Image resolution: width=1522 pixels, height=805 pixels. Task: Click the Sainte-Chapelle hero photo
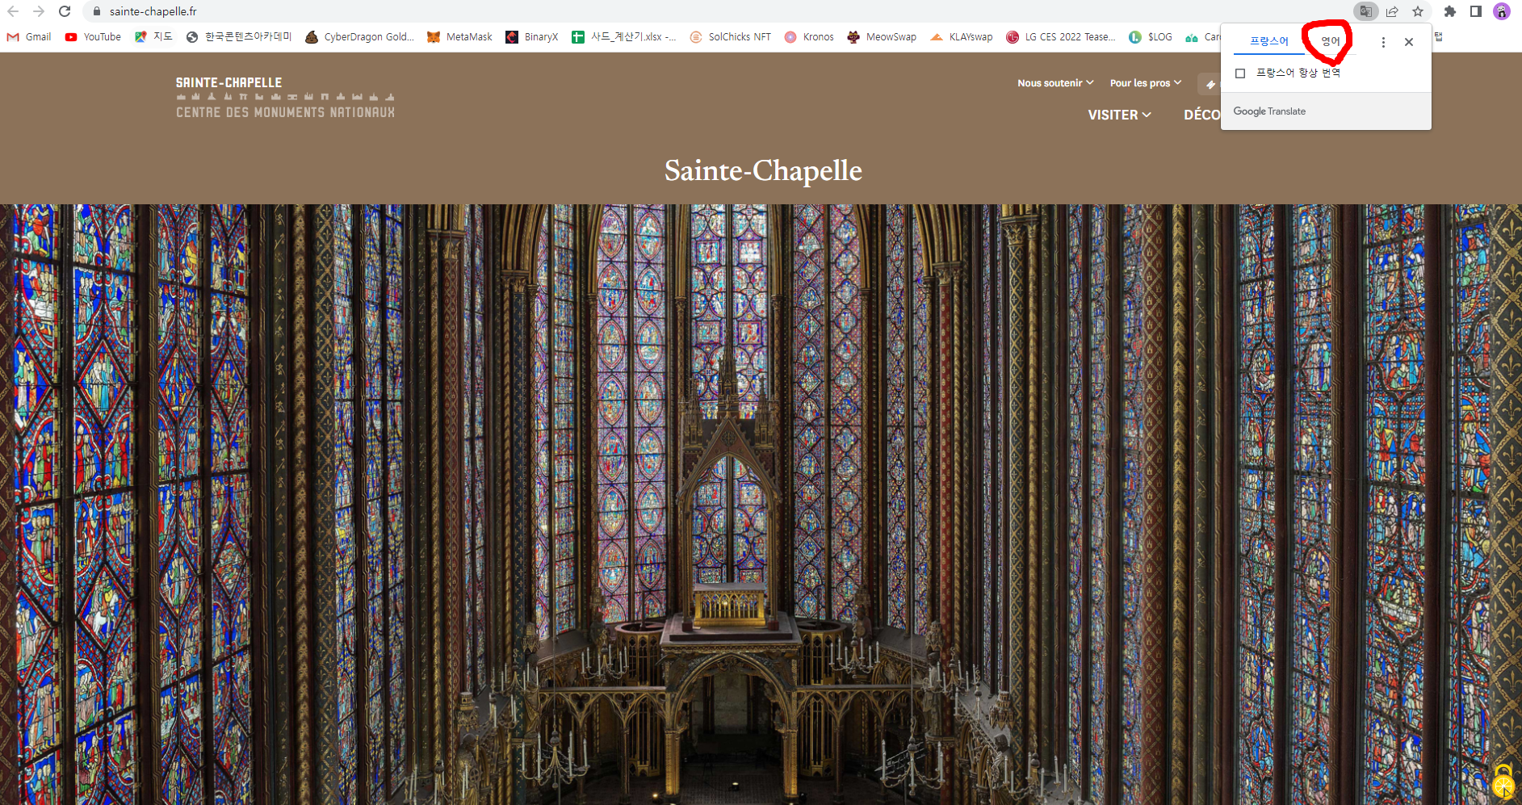pos(761,505)
